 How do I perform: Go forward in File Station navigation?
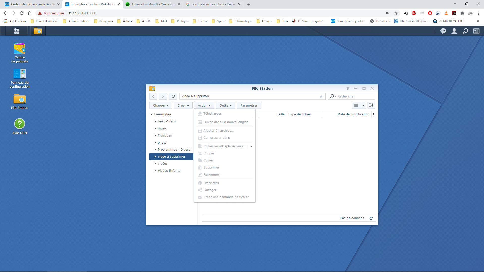(x=163, y=96)
